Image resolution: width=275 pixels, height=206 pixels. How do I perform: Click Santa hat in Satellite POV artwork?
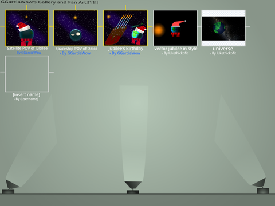23,27
